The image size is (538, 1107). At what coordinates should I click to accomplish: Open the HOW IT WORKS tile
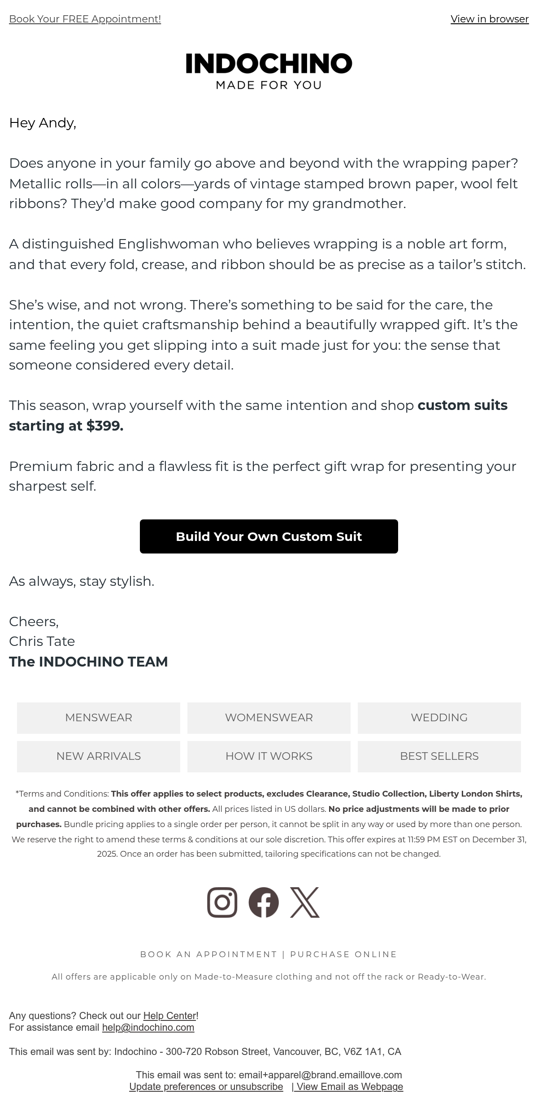269,756
